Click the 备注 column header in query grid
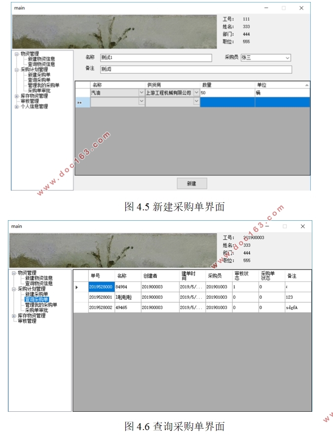 (x=298, y=276)
